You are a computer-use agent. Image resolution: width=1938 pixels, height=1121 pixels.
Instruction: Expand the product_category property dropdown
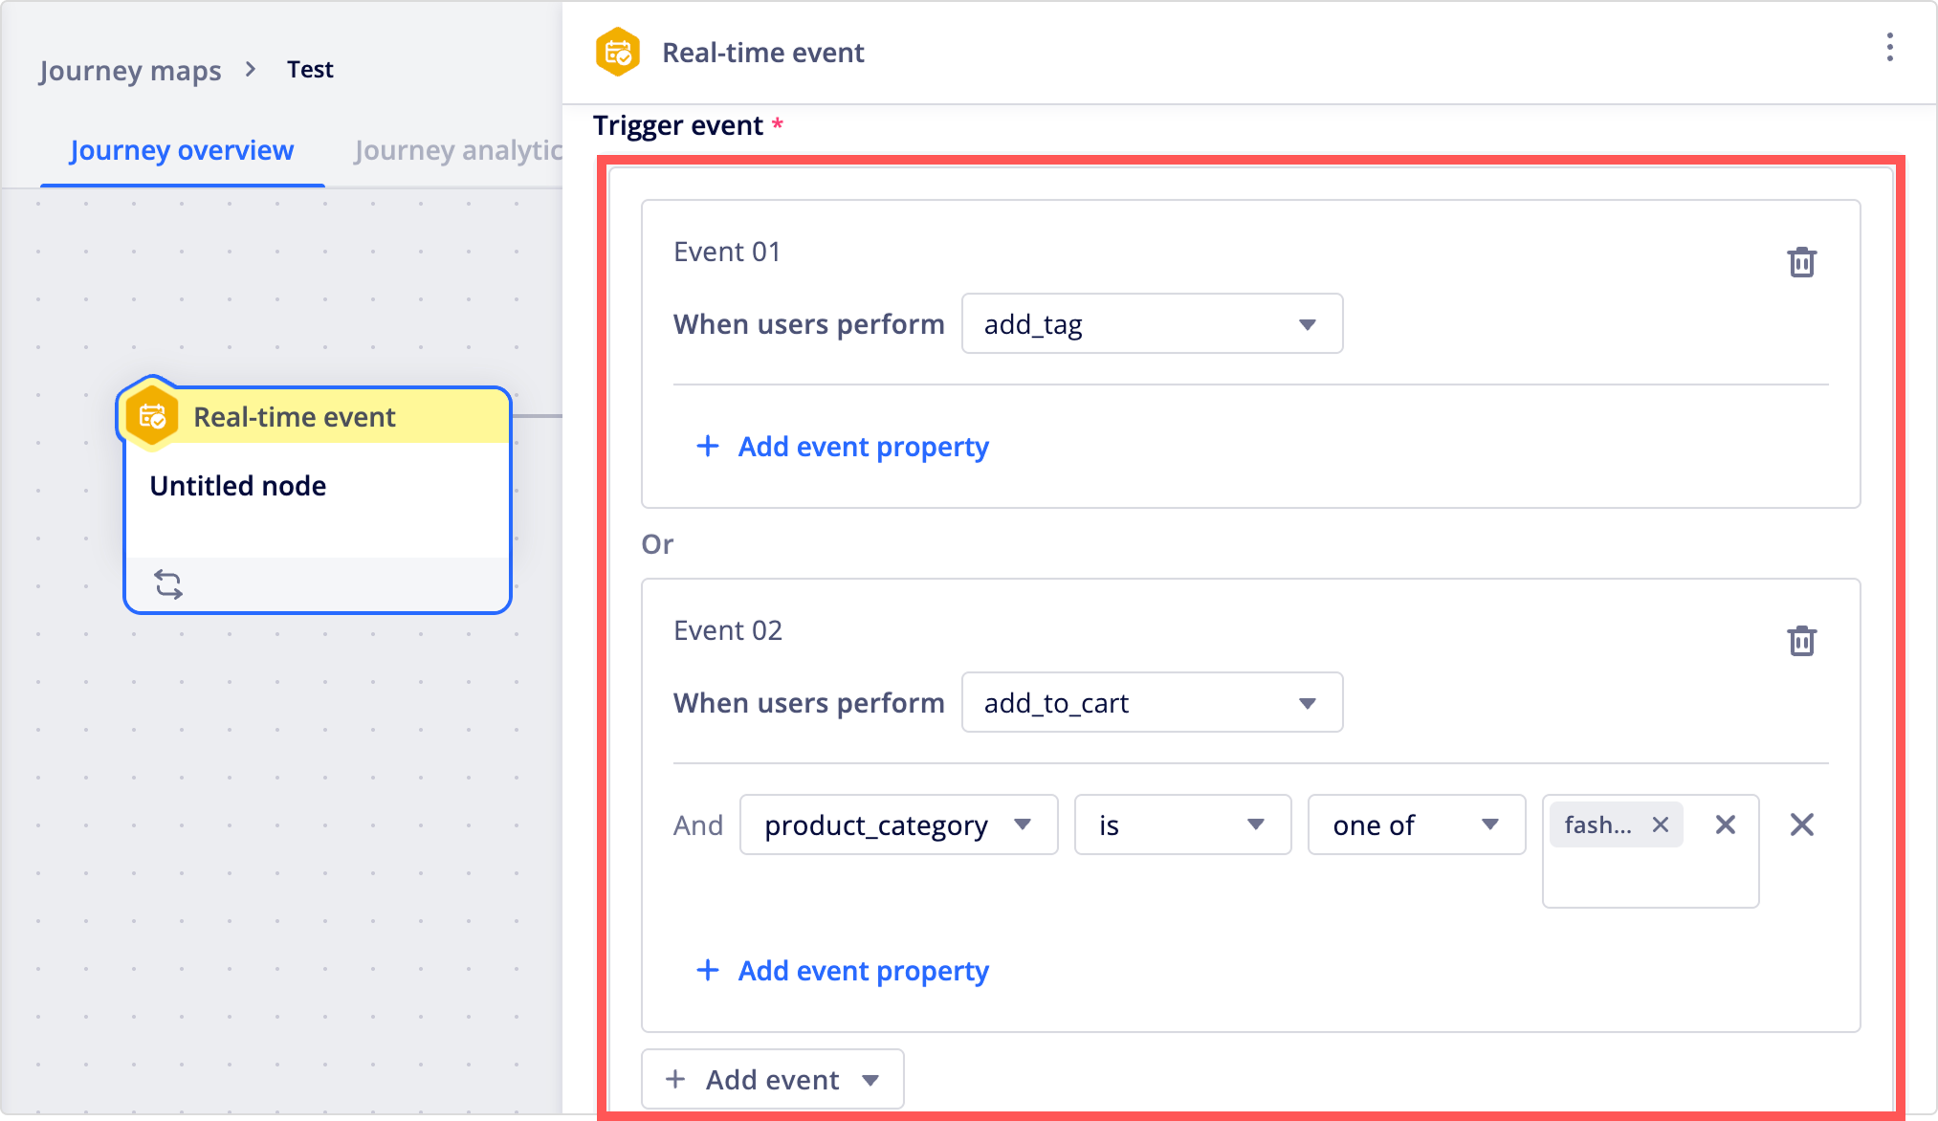tap(898, 824)
